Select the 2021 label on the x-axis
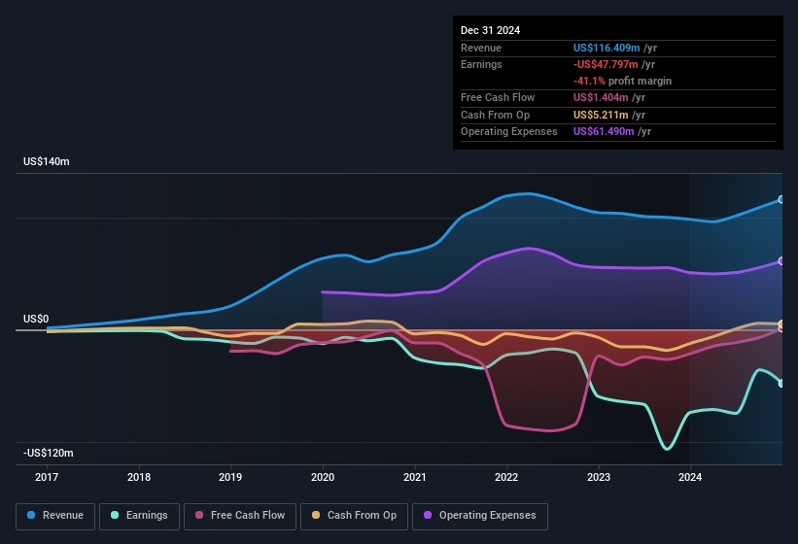Screen dimensions: 798x544 (414, 477)
